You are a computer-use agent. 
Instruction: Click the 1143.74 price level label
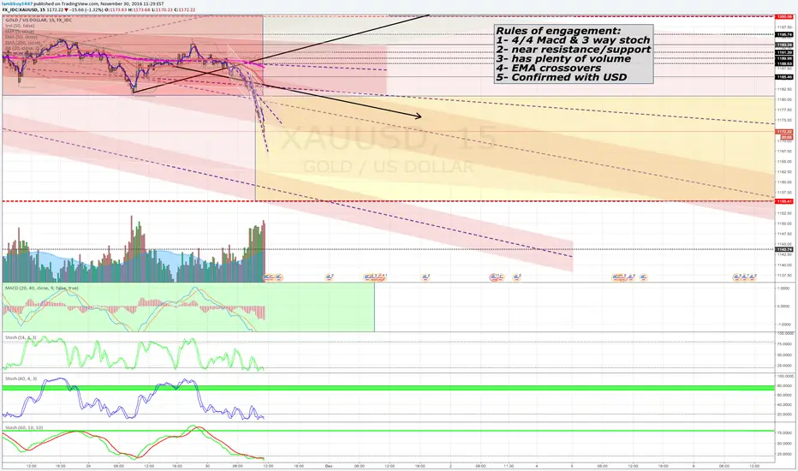783,249
